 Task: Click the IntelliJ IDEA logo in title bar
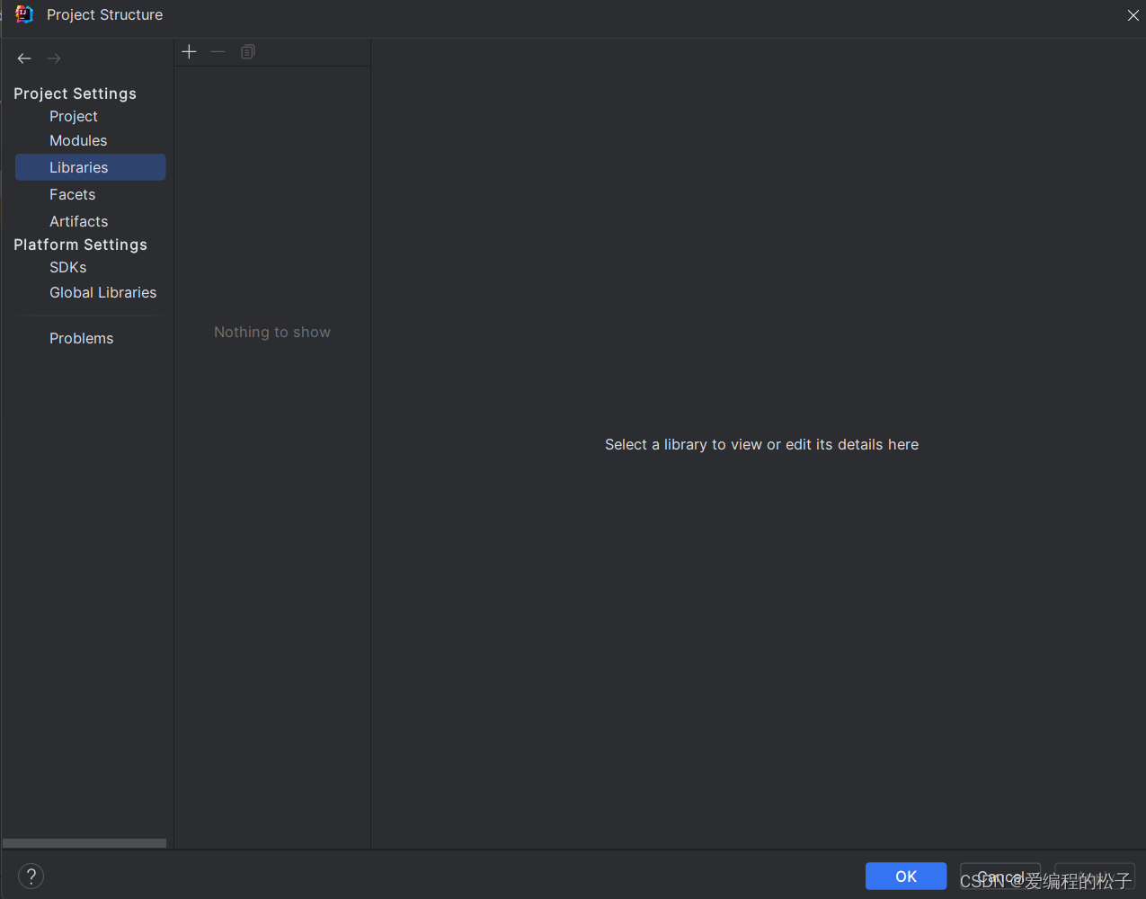click(x=24, y=14)
